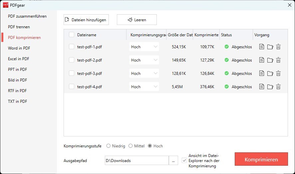Screen dimensions: 295x174
Task: Open output folder for test-pdf-3.pdf
Action: tap(270, 74)
